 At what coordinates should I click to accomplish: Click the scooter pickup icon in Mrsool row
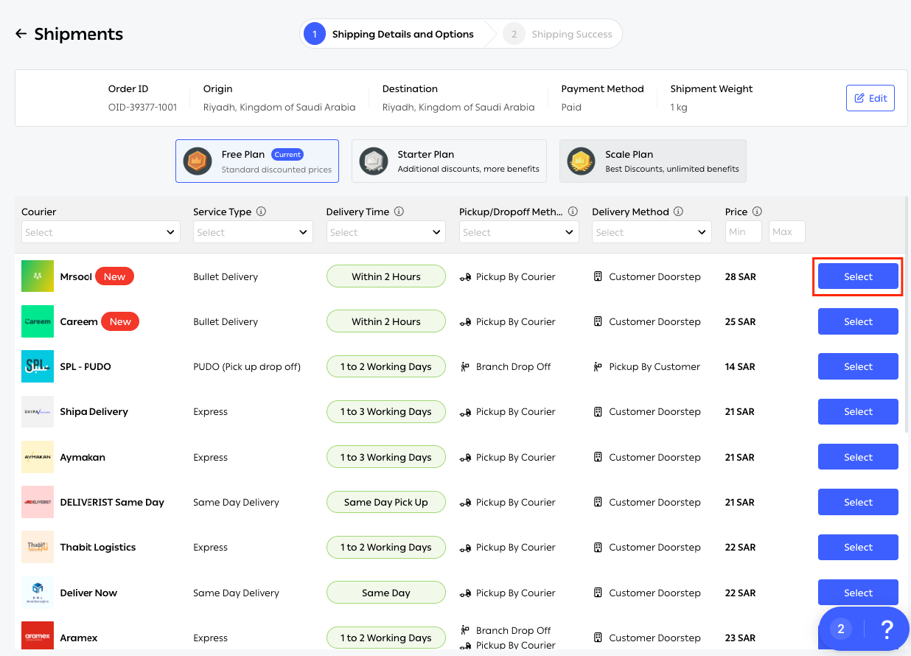pos(465,277)
